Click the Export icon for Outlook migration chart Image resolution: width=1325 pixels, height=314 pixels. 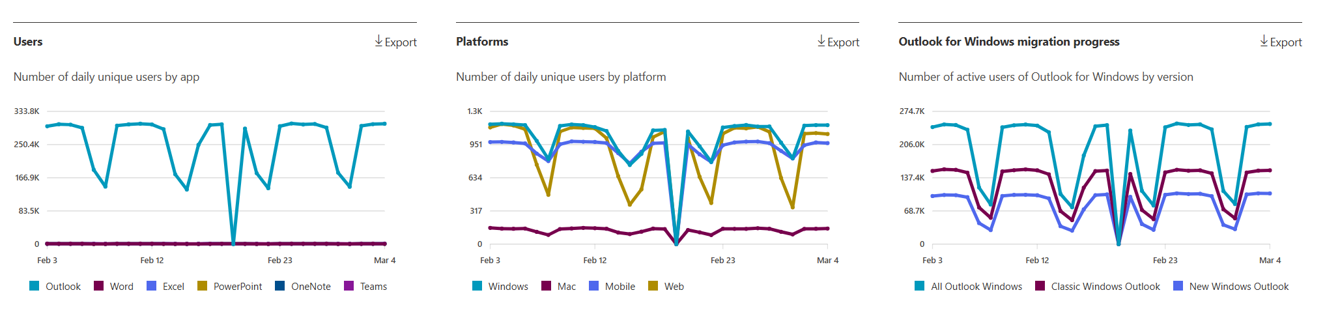tap(1264, 41)
